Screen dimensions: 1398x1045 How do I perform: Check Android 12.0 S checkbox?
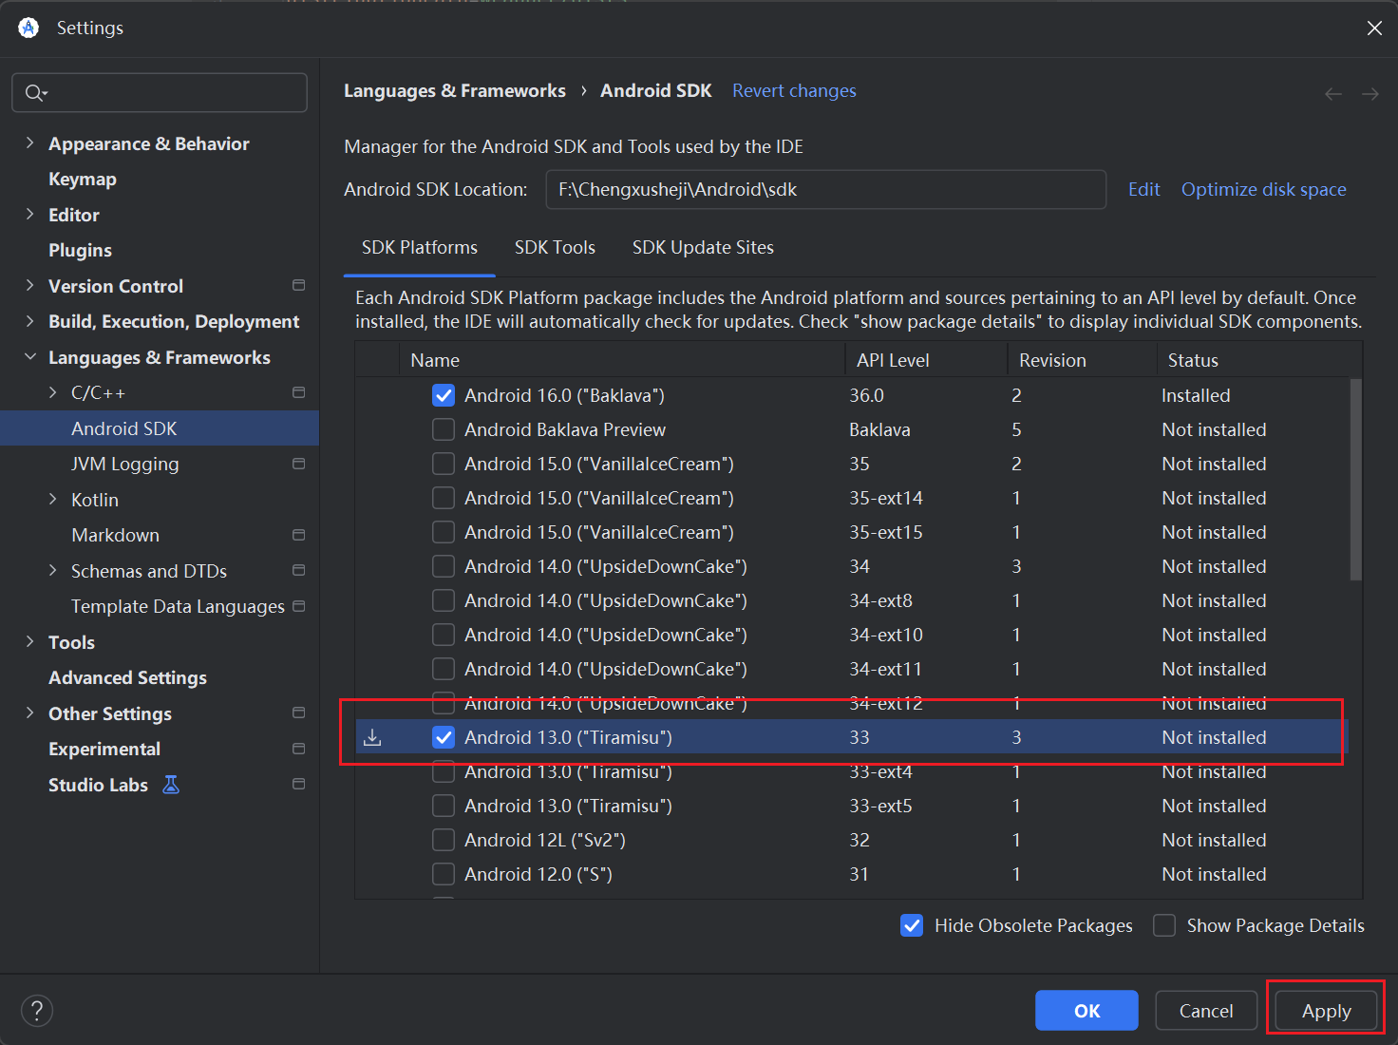pos(444,874)
